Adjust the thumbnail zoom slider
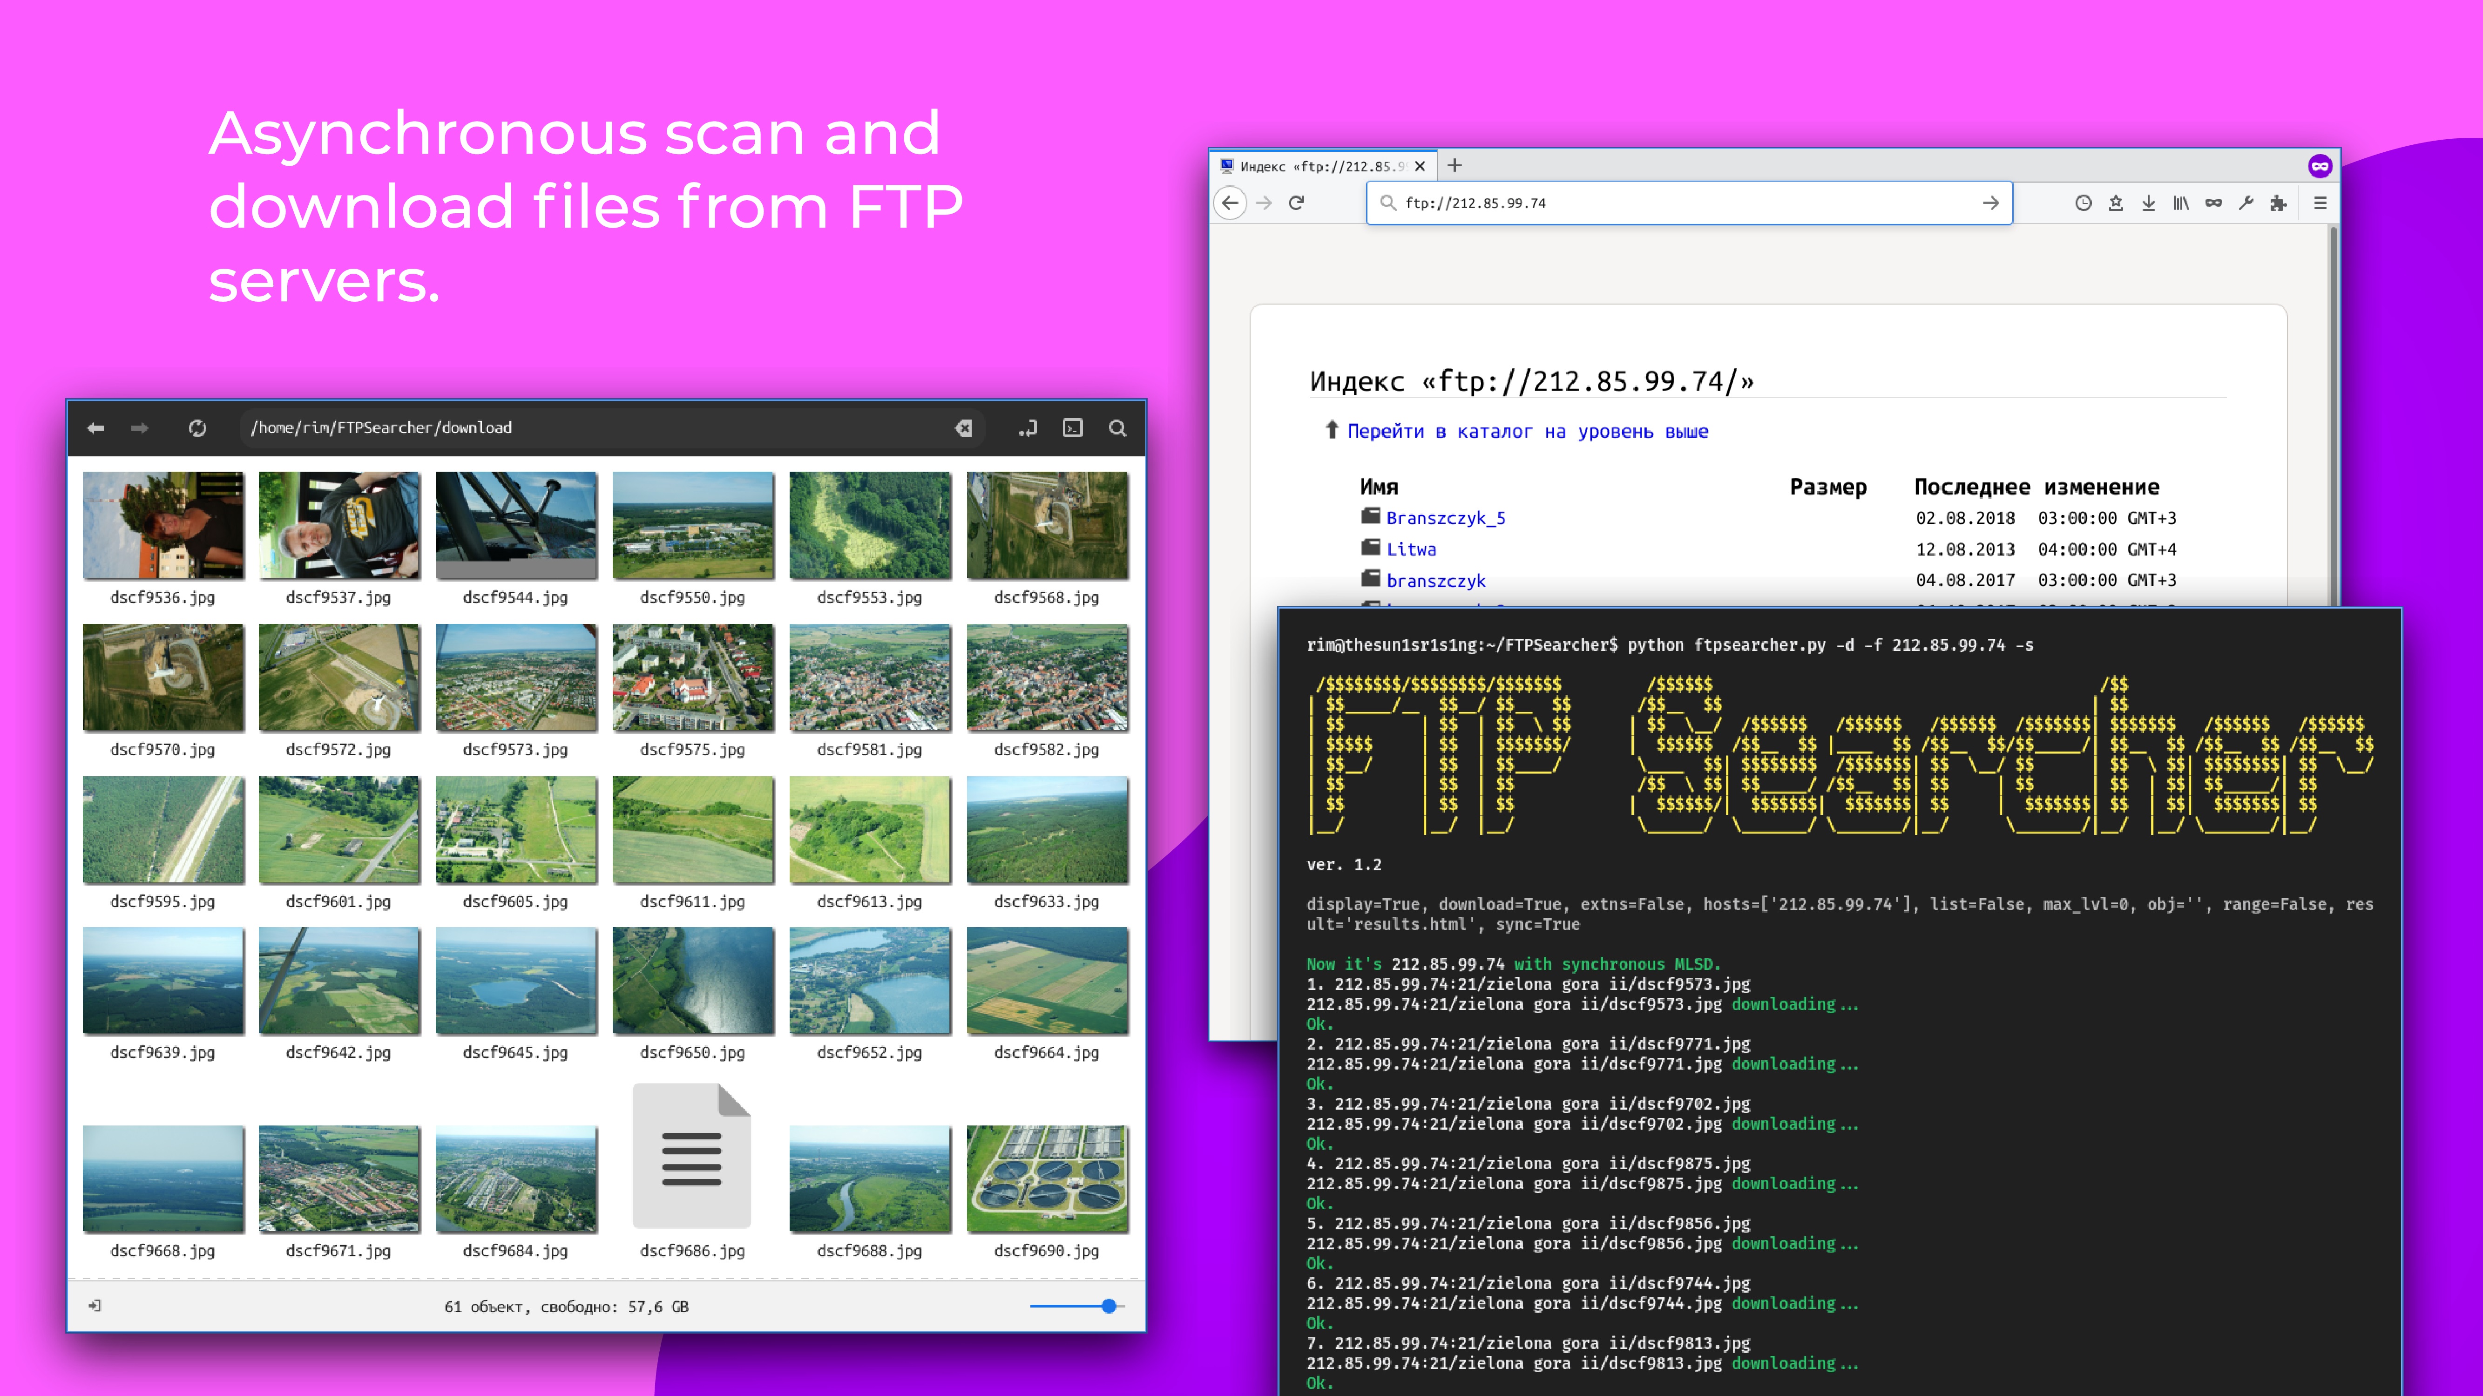This screenshot has width=2483, height=1396. pos(1109,1306)
